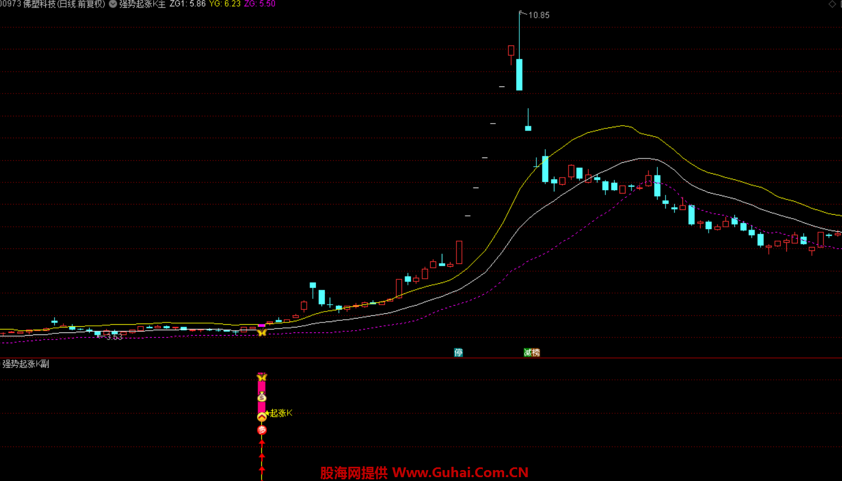Open the dropdown arrow beside 佛塑科技 title
This screenshot has width=842, height=481.
coord(113,4)
